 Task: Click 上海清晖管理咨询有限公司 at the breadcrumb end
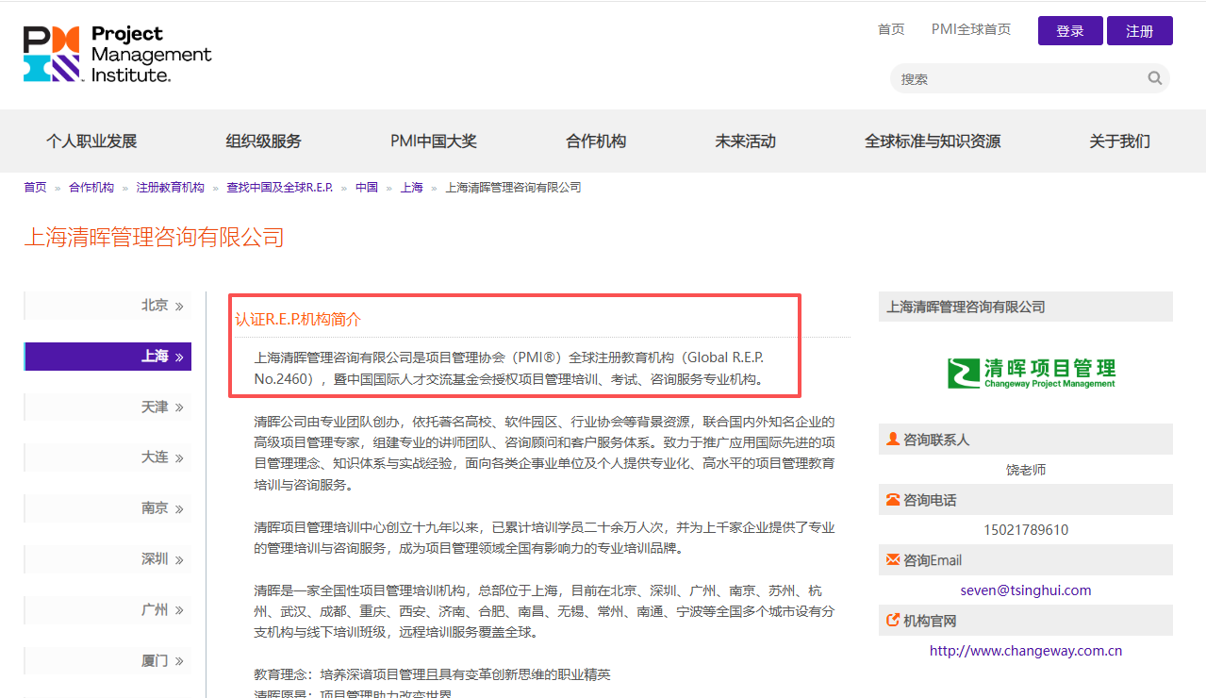click(x=513, y=188)
